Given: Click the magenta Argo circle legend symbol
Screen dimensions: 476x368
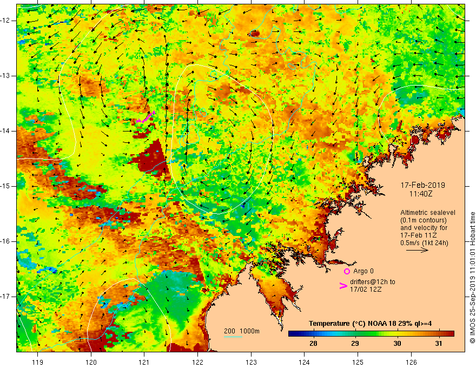Looking at the screenshot, I should (x=347, y=271).
